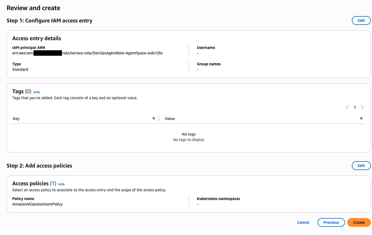Screen dimensions: 372x235
Task: Sort tags by the Key column header
Action: (x=16, y=119)
